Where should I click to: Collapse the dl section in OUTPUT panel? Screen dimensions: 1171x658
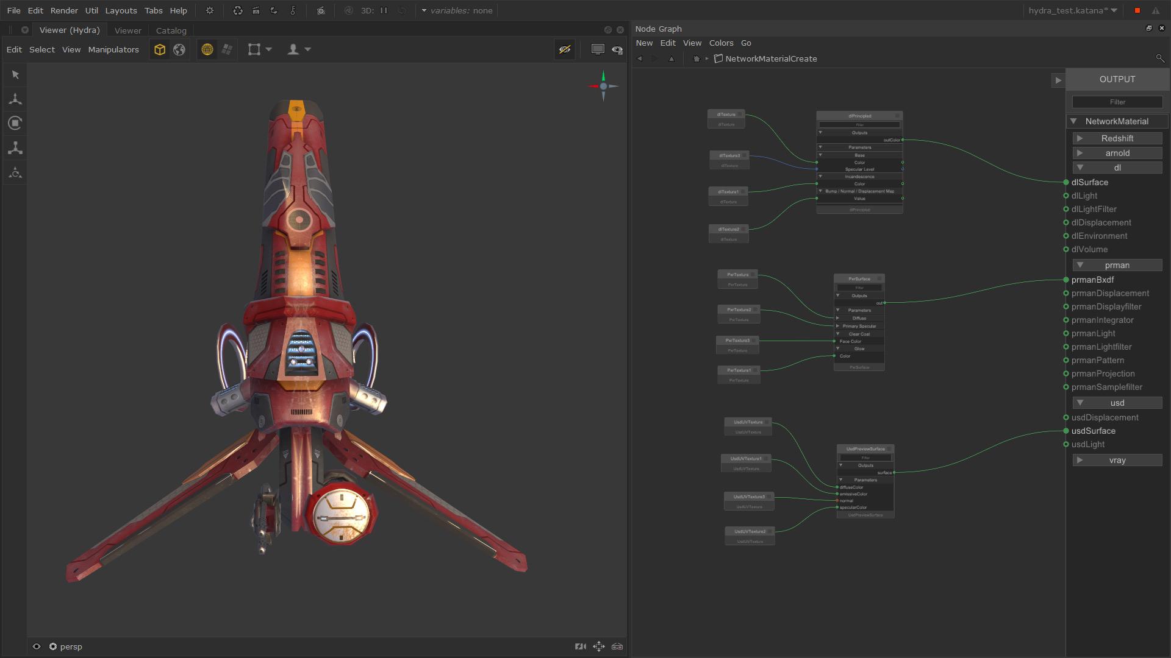tap(1081, 168)
